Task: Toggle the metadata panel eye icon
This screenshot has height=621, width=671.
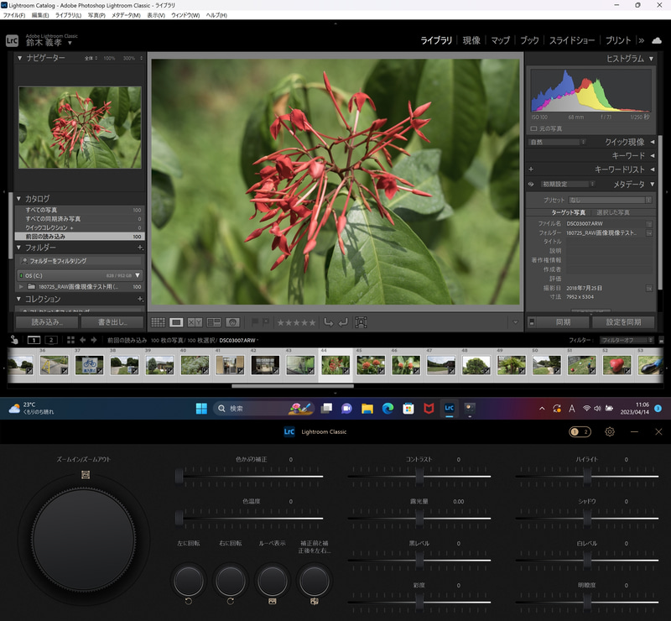Action: point(531,184)
